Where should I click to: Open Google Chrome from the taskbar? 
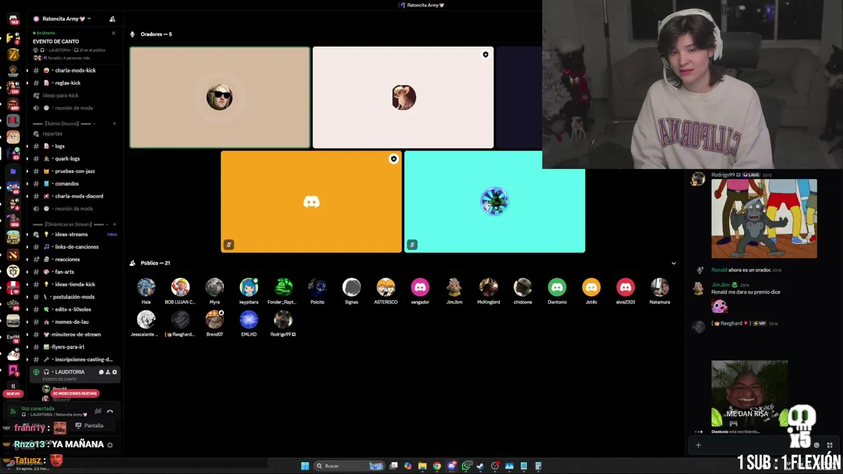[x=437, y=466]
